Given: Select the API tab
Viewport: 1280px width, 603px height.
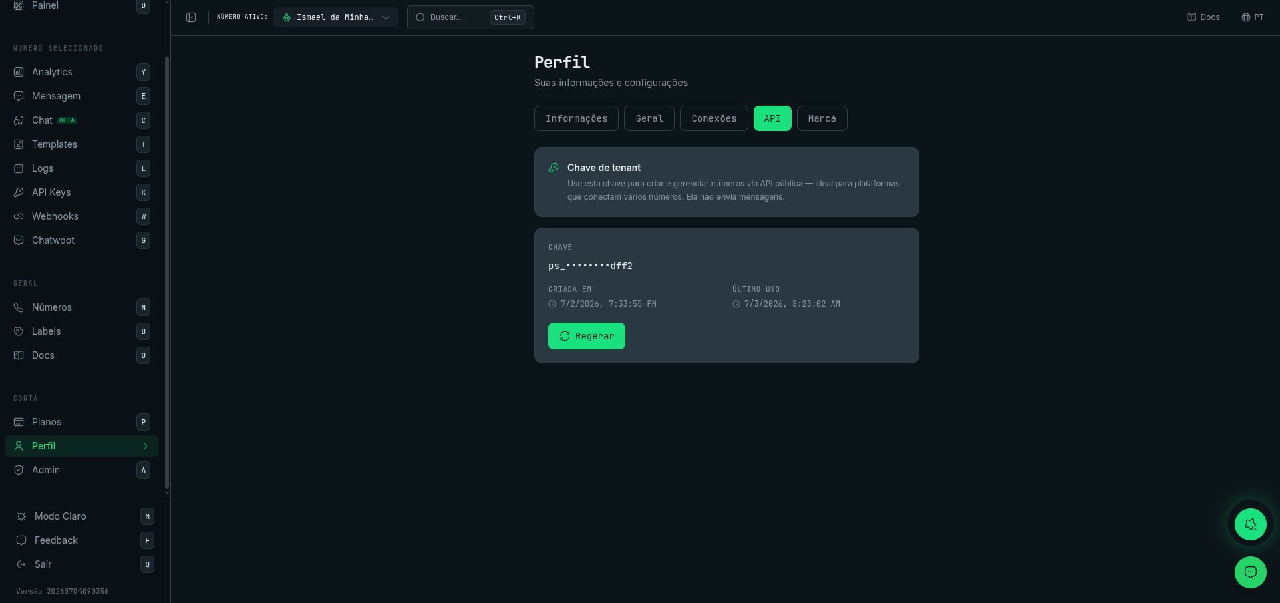Looking at the screenshot, I should point(772,118).
